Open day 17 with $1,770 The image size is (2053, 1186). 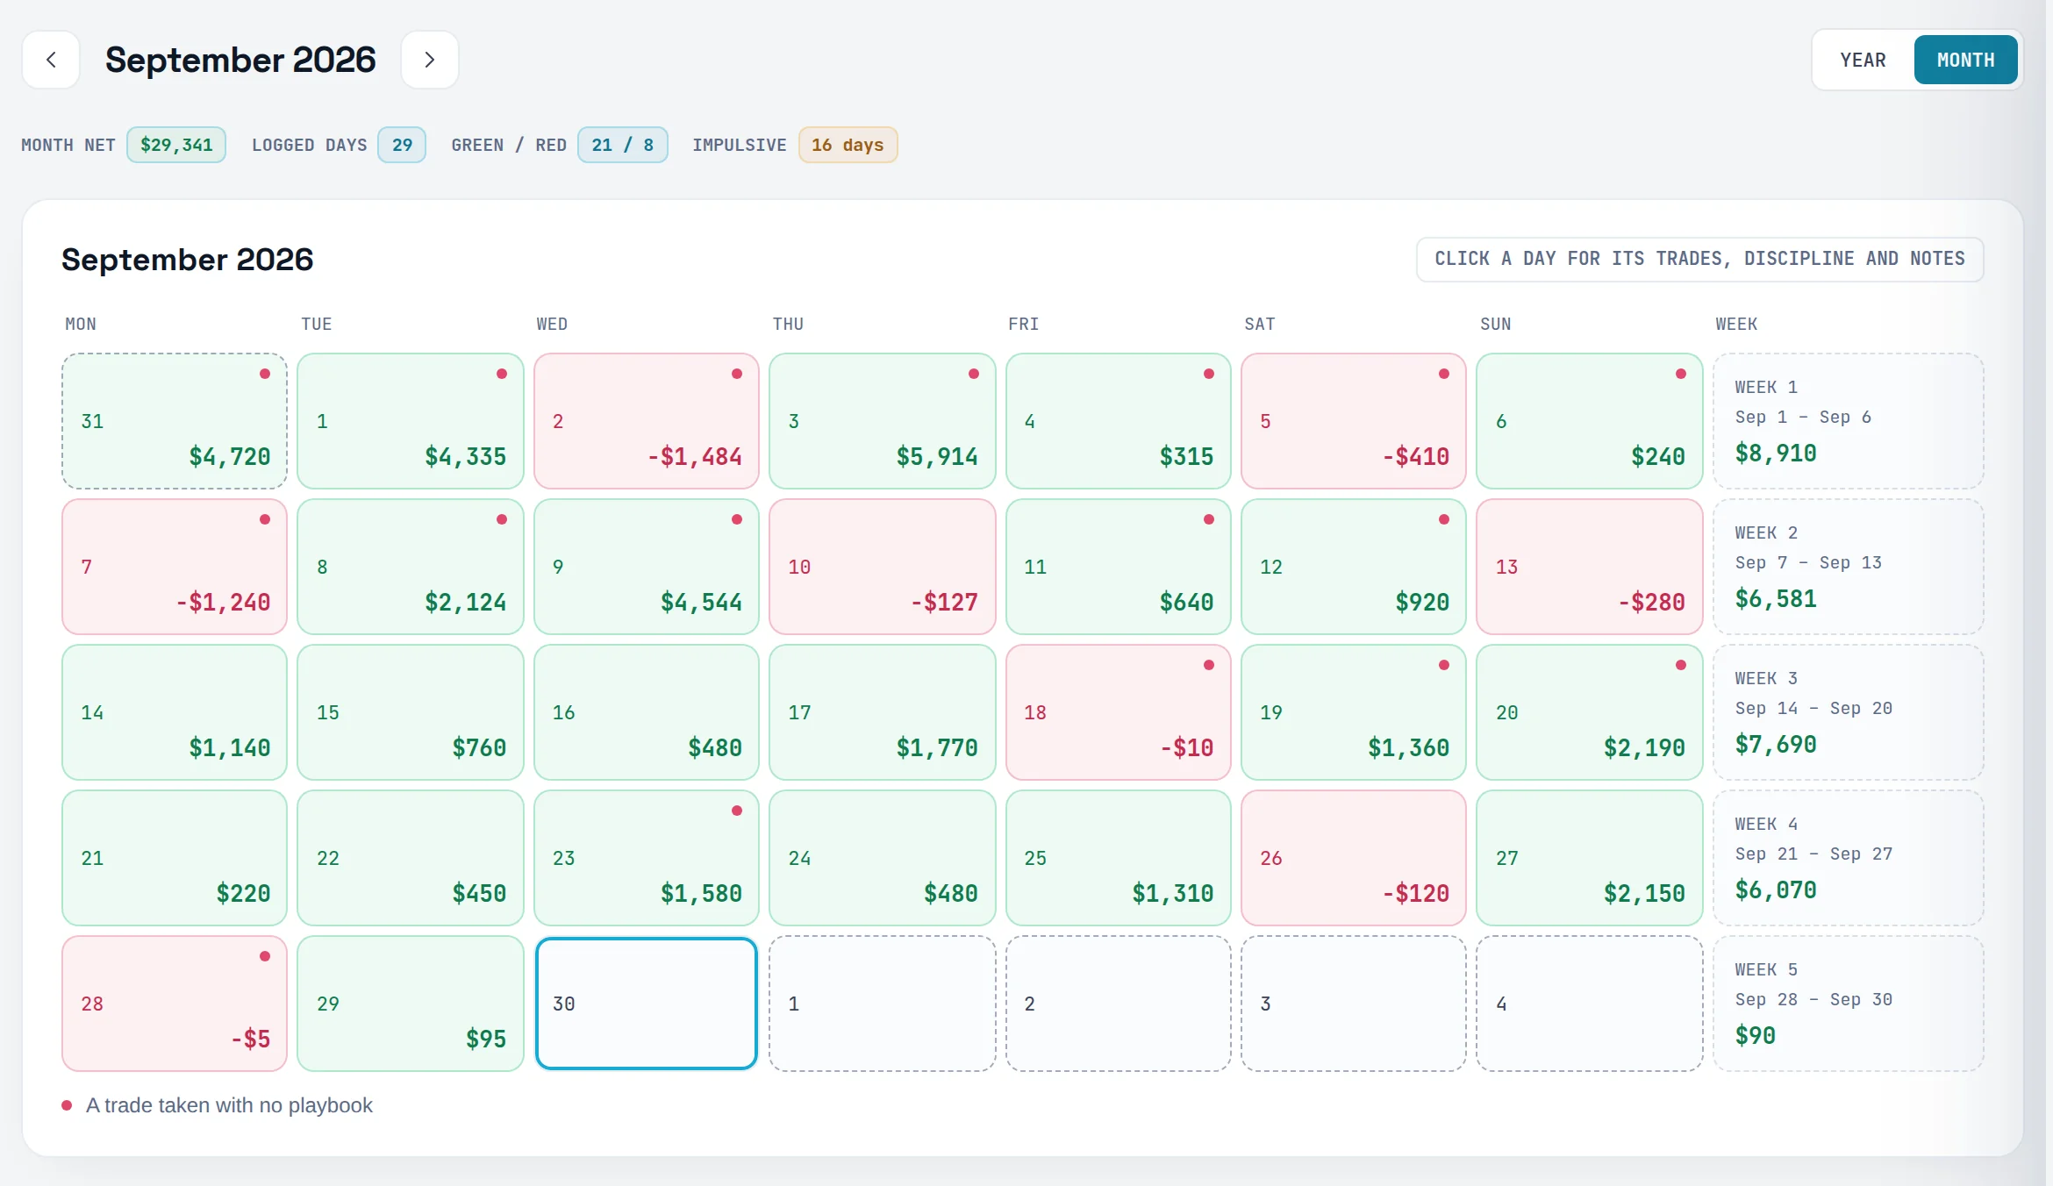point(883,712)
